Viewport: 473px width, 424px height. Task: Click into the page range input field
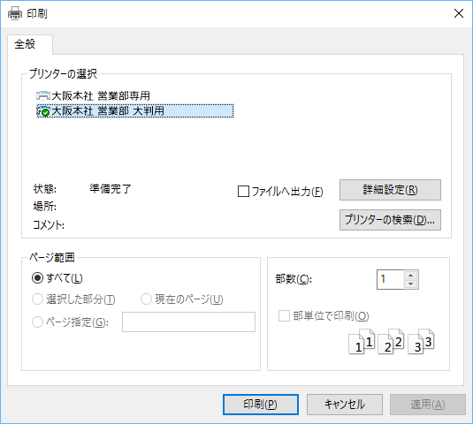pos(188,322)
